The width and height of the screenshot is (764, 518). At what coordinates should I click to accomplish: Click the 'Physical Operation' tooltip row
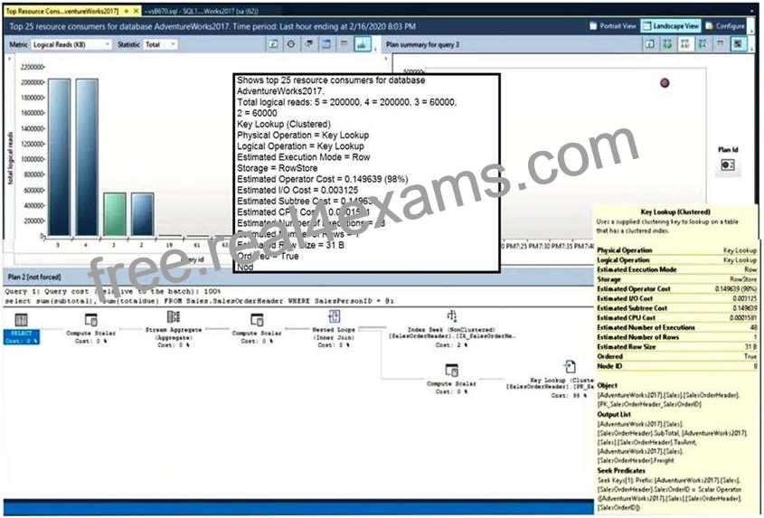click(x=677, y=250)
